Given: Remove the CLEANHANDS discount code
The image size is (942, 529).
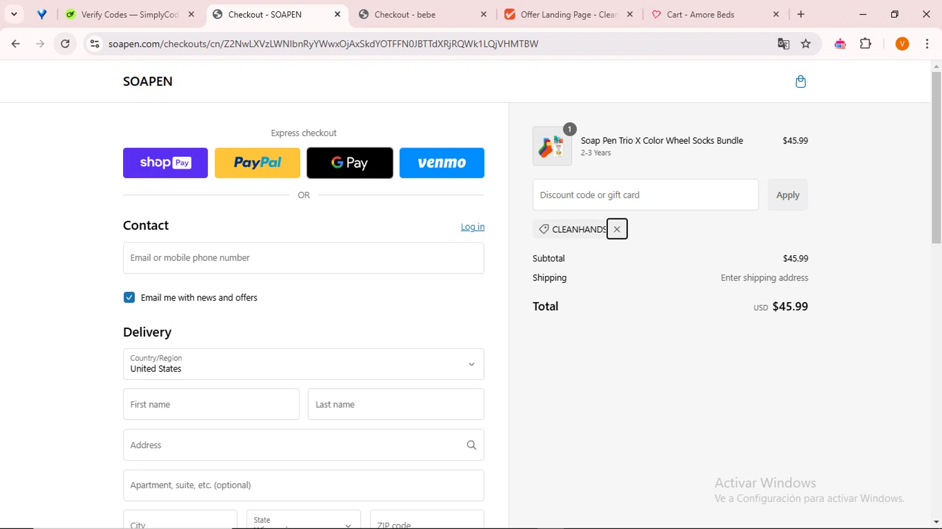Looking at the screenshot, I should (617, 229).
